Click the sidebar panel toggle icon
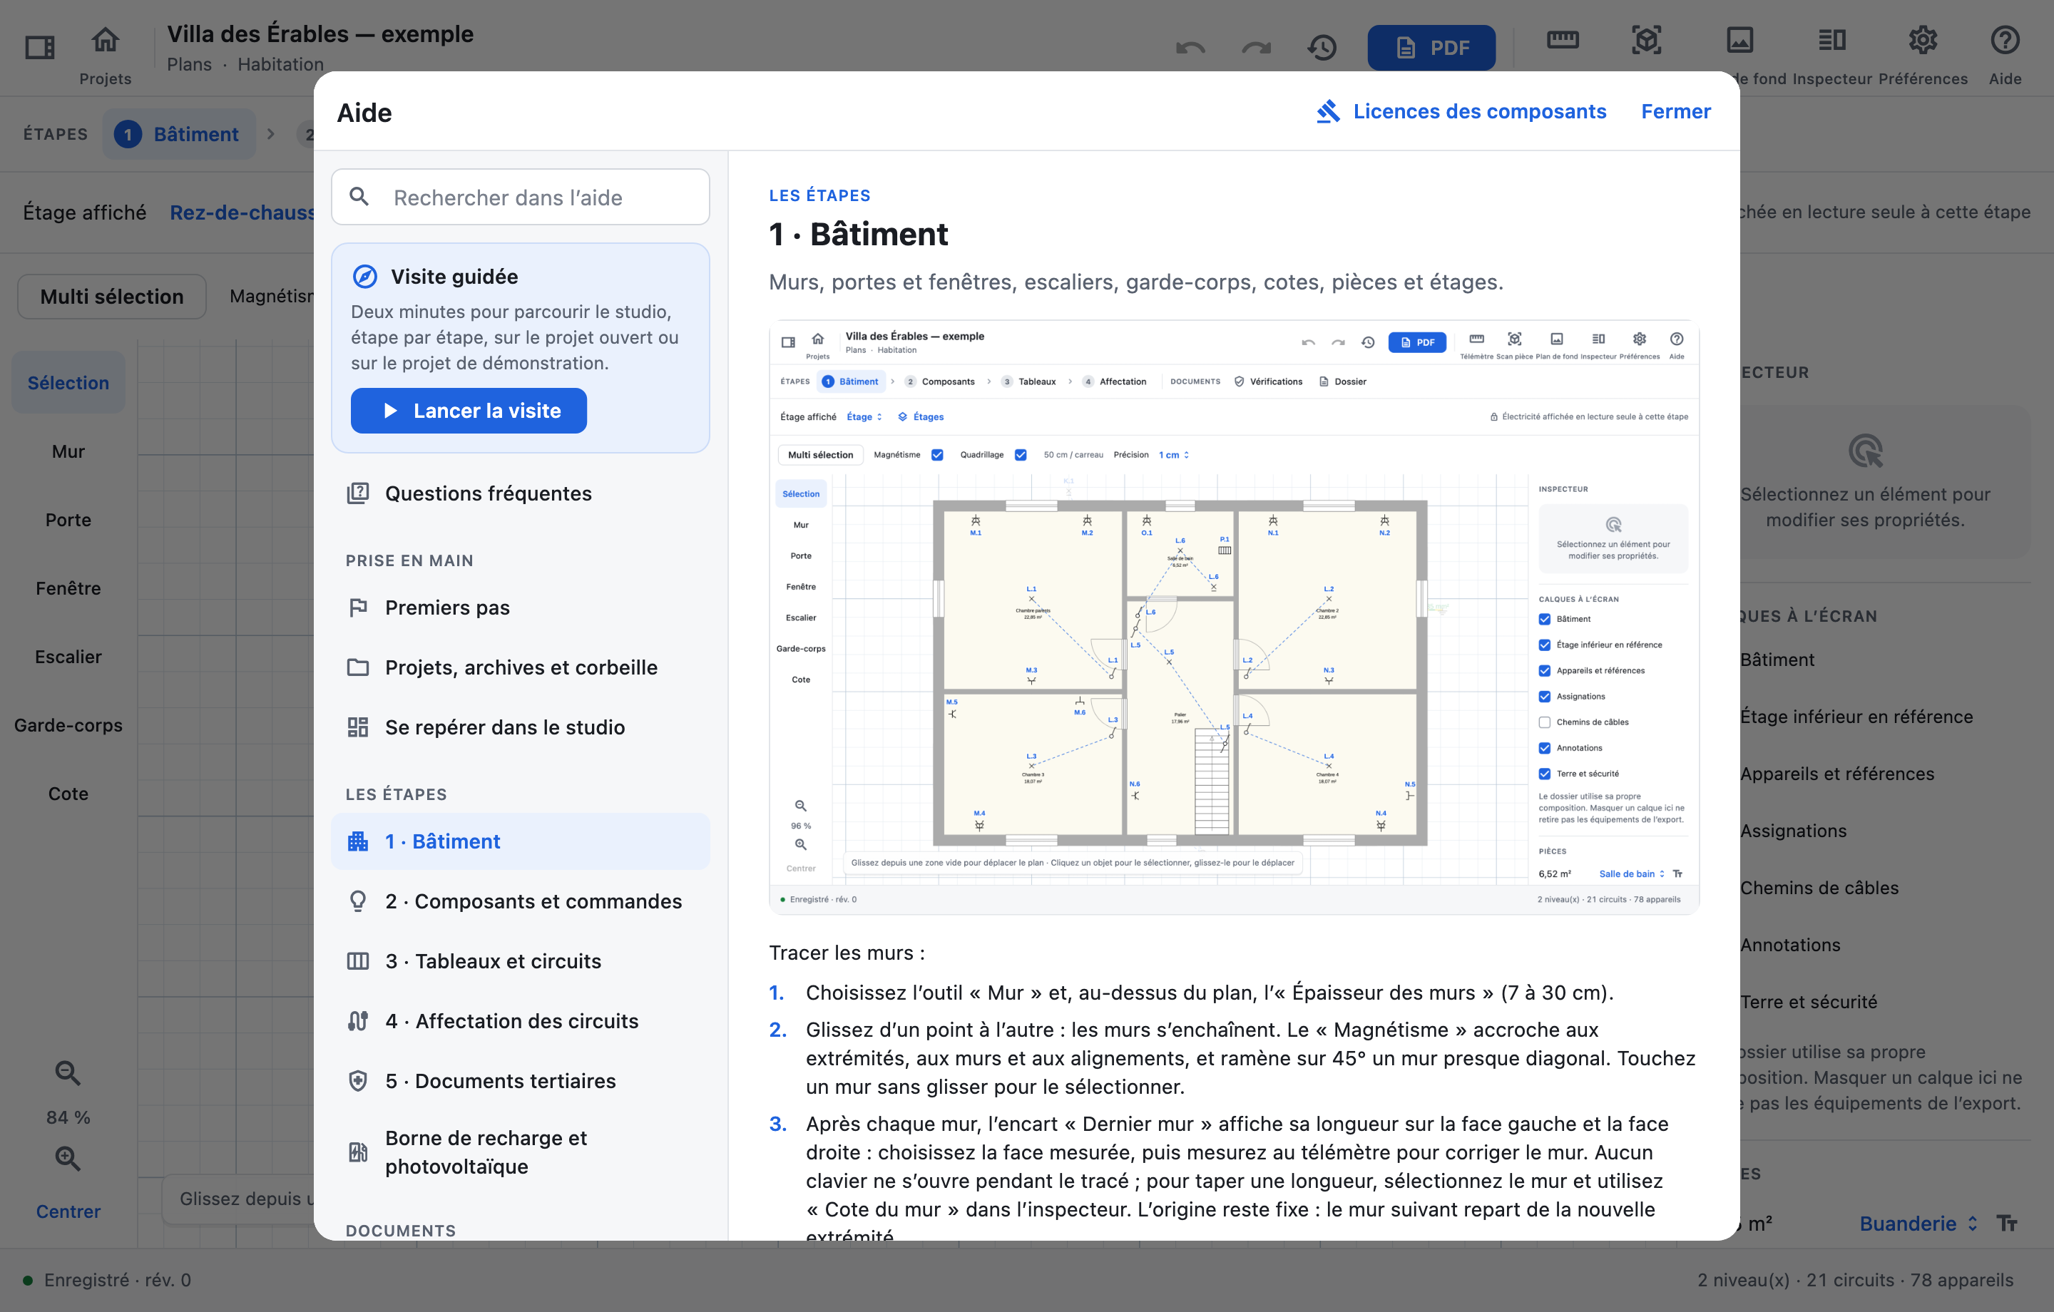Viewport: 2054px width, 1312px height. point(39,46)
